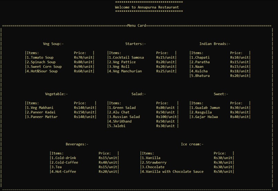
Task: Click the 'Menu Card' title text
Action: [x=137, y=26]
